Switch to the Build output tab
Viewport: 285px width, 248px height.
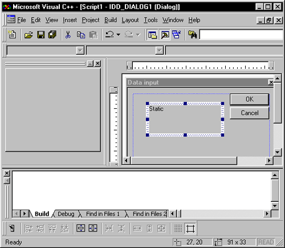tap(42, 214)
